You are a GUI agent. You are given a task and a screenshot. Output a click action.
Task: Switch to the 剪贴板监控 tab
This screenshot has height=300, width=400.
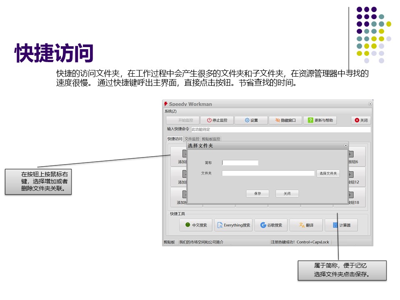[x=210, y=139]
